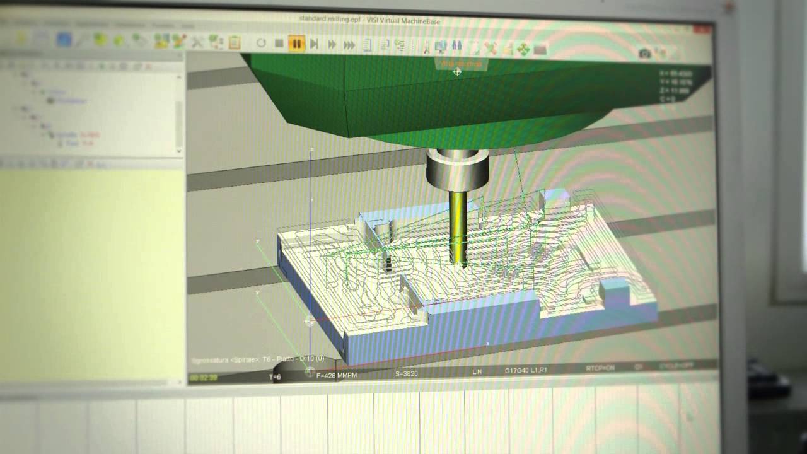Viewport: 807px width, 454px height.
Task: Click the clipboard icon in the toolbar
Action: [x=235, y=42]
